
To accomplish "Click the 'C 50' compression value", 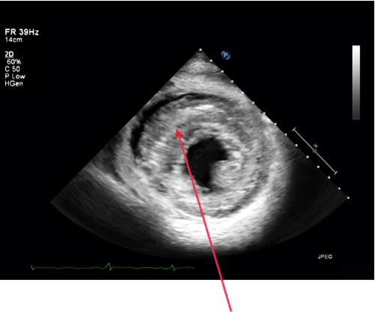I will (x=13, y=69).
